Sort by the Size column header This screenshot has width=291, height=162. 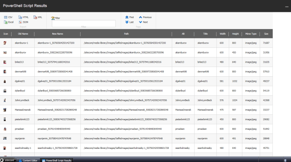point(266,34)
